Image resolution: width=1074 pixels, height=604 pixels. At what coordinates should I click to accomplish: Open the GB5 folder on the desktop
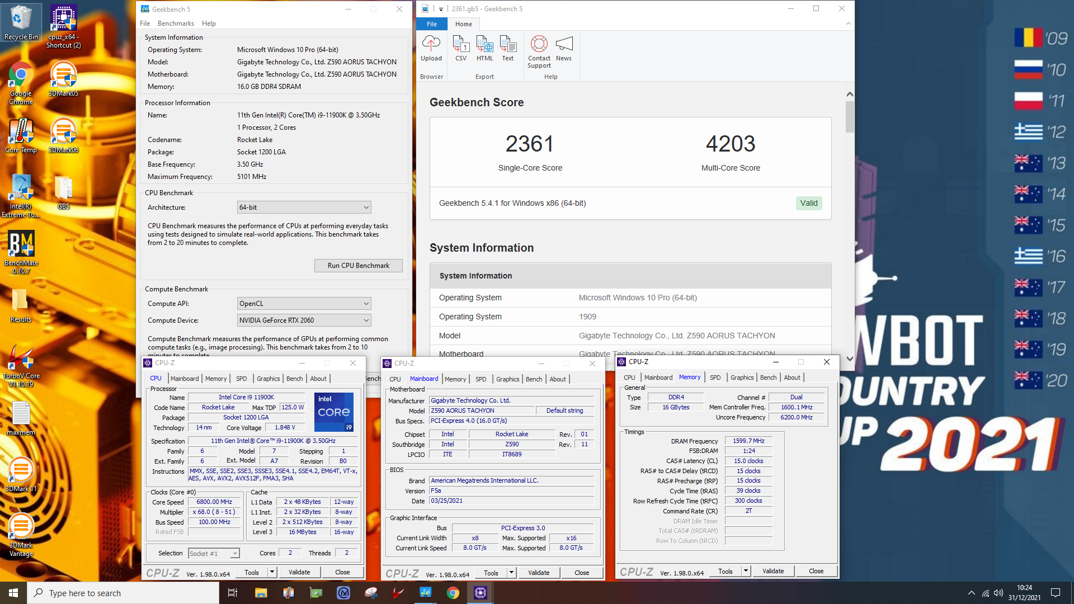pyautogui.click(x=63, y=192)
